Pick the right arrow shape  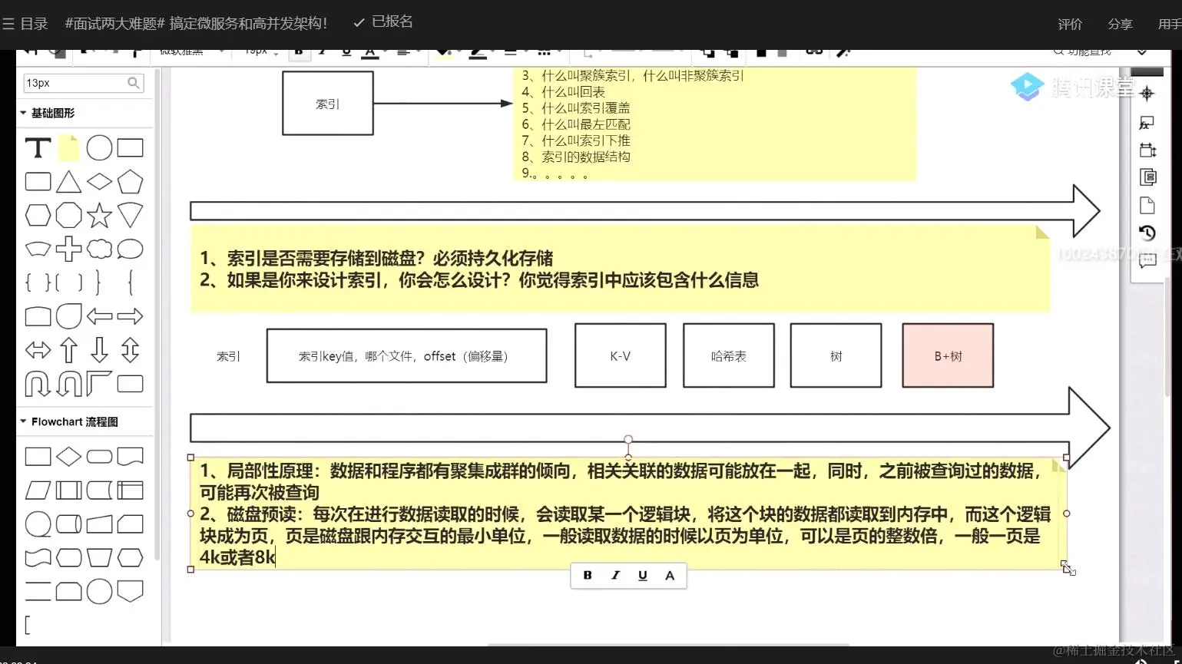tap(130, 315)
